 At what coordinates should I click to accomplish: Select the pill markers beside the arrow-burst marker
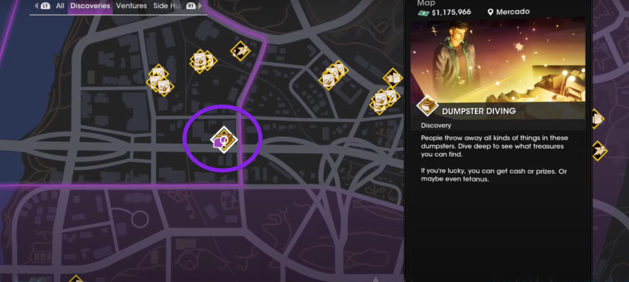[203, 61]
